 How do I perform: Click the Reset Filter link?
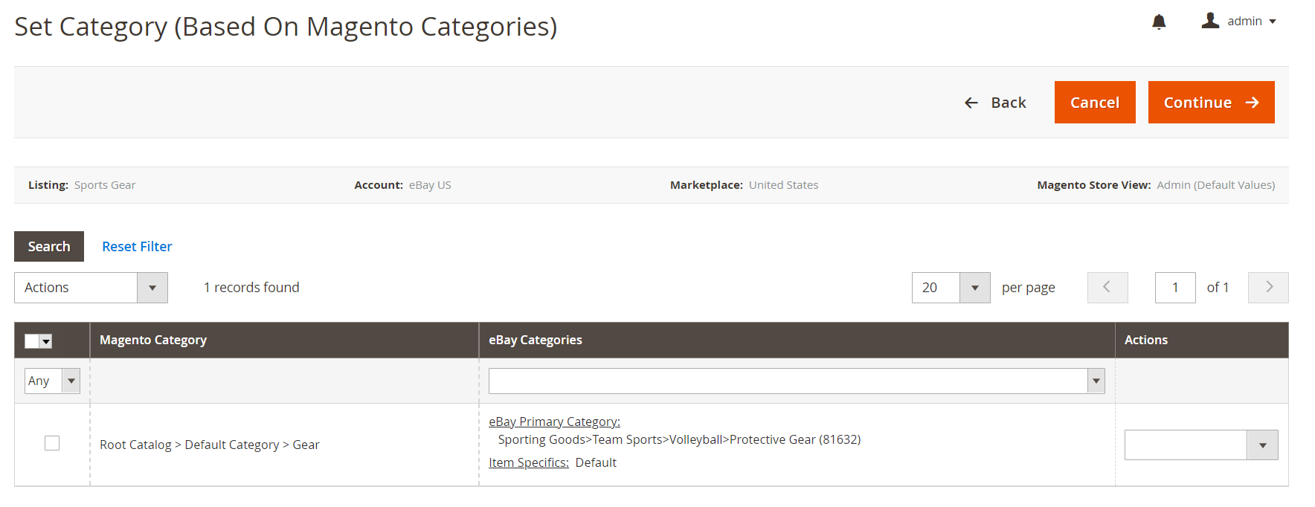click(x=137, y=246)
